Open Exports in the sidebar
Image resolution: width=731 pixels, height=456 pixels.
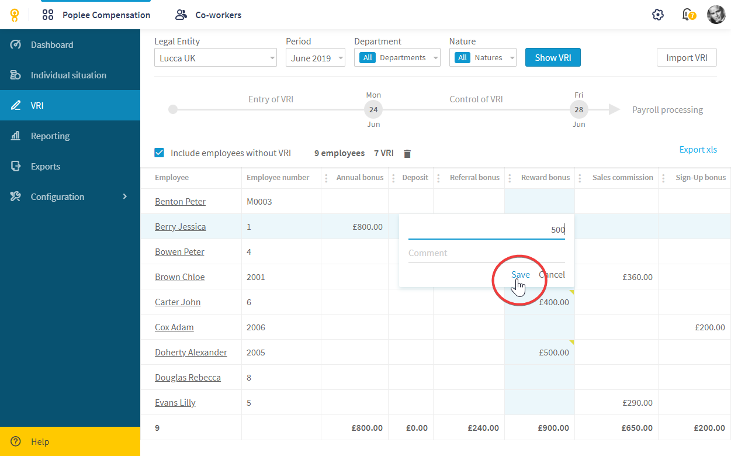[70, 166]
